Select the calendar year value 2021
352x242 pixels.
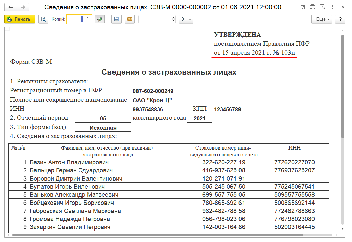tap(199, 118)
